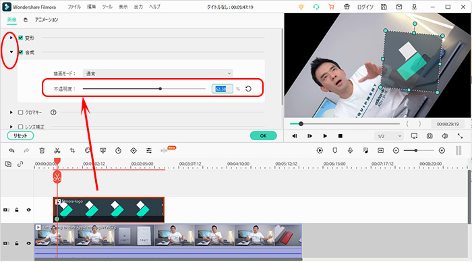The width and height of the screenshot is (472, 262).
Task: Open the ヘルプ menu
Action: click(x=154, y=7)
